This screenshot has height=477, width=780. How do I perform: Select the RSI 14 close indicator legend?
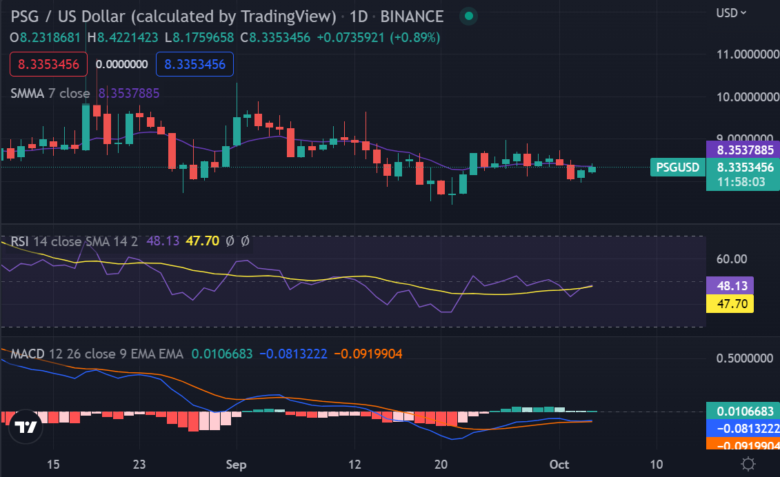point(74,241)
